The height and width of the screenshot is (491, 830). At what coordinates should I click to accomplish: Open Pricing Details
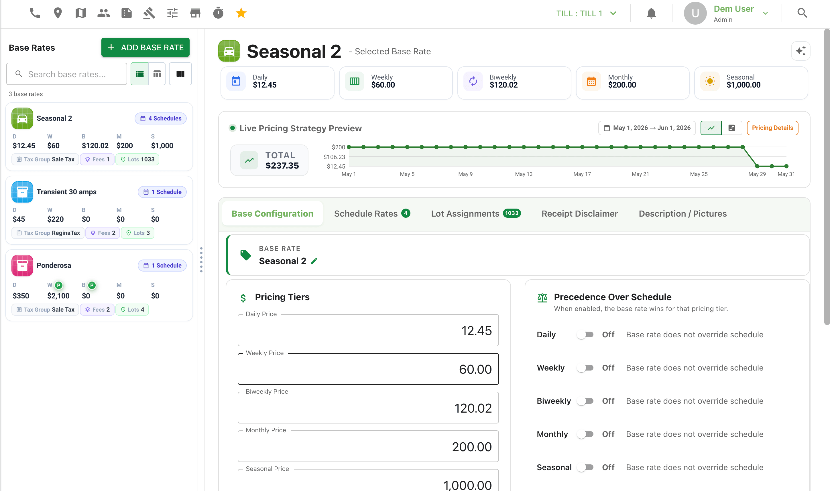tap(772, 128)
